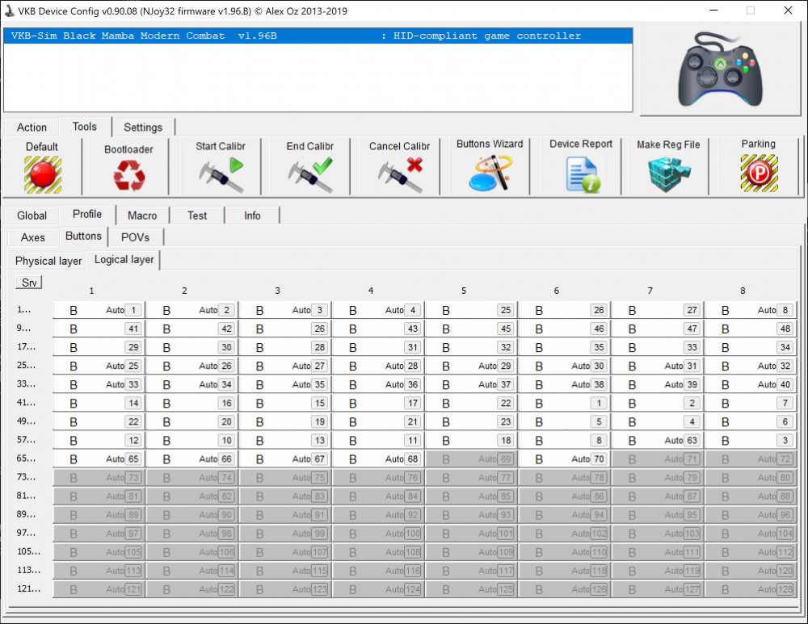Click the gamepad controller image
Image resolution: width=808 pixels, height=624 pixels.
tap(721, 70)
